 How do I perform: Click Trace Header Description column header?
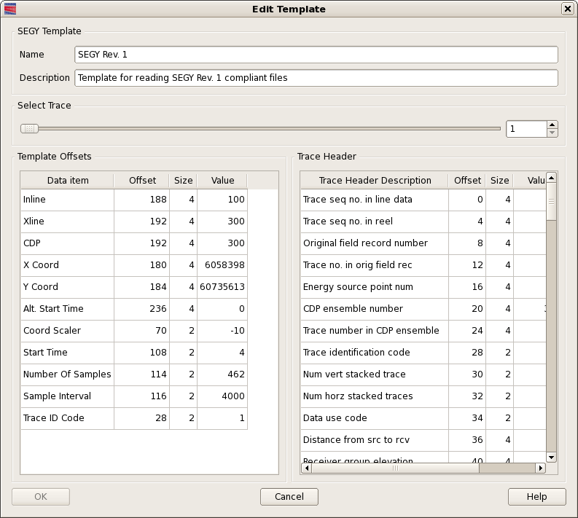(375, 180)
